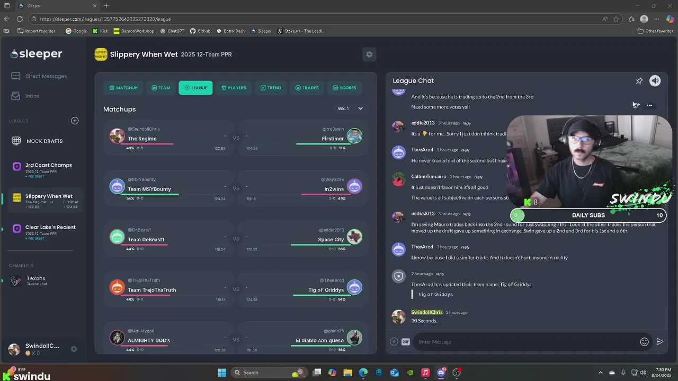Click Team DeBeast1 avatar icon

coord(117,237)
